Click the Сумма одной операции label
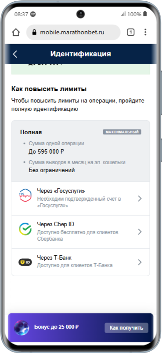162x353 pixels. (x=56, y=143)
